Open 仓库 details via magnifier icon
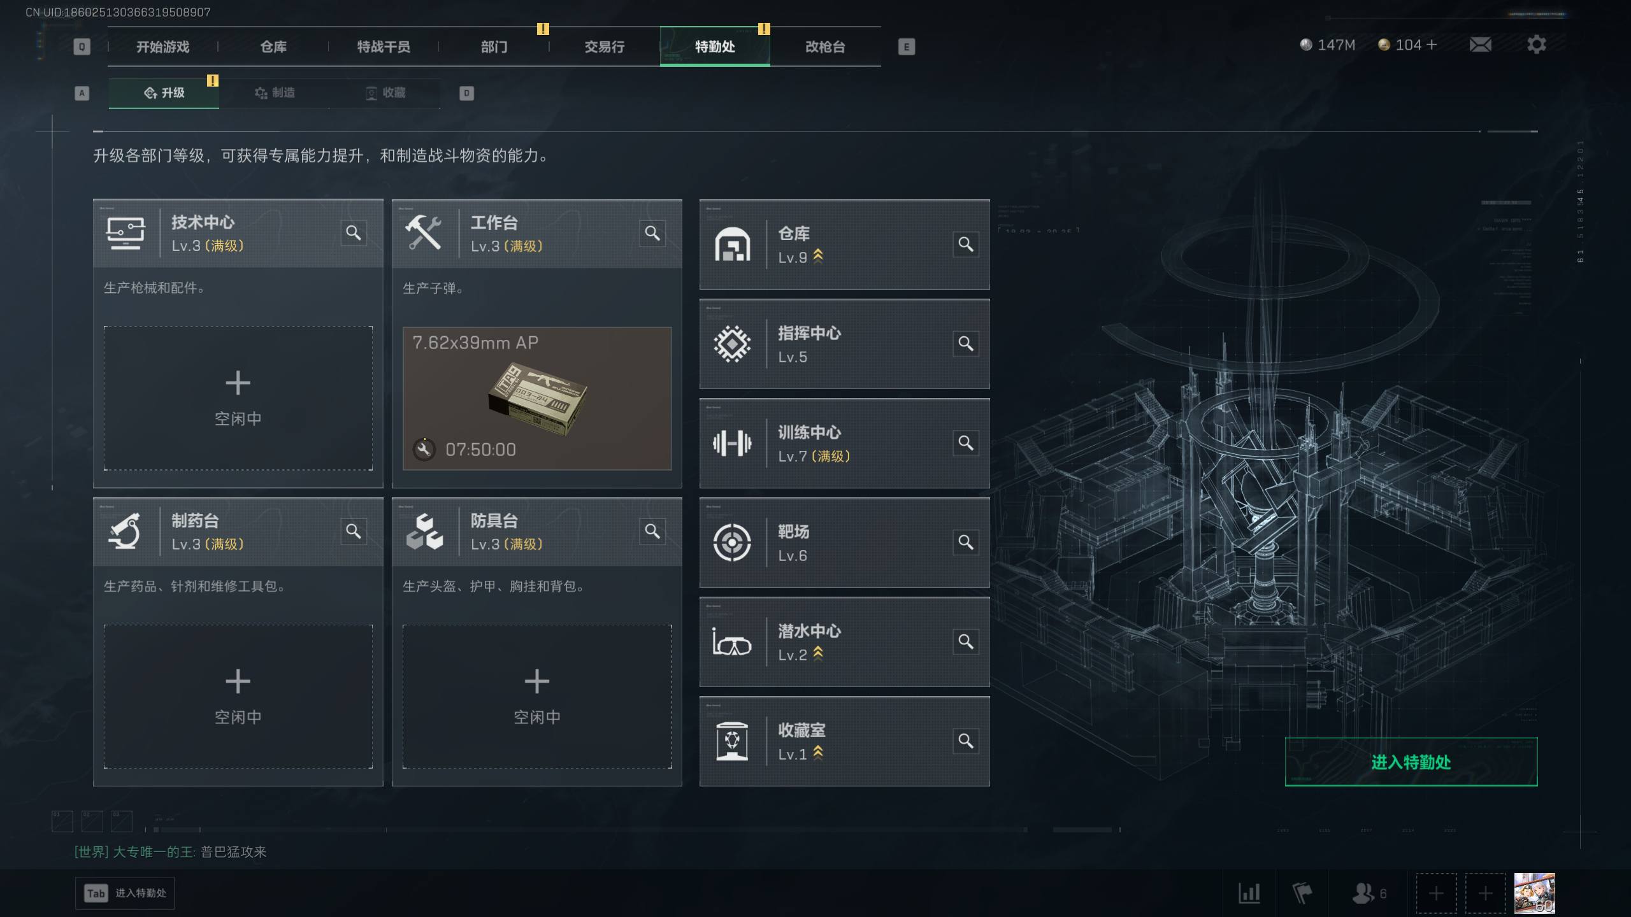The width and height of the screenshot is (1631, 917). click(x=966, y=245)
